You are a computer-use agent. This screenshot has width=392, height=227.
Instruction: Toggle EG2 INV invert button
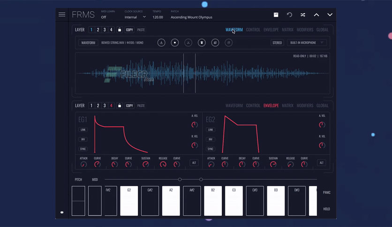[211, 139]
